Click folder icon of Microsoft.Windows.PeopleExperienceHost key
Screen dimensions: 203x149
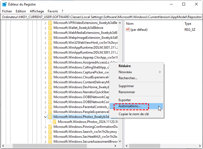point(50,112)
